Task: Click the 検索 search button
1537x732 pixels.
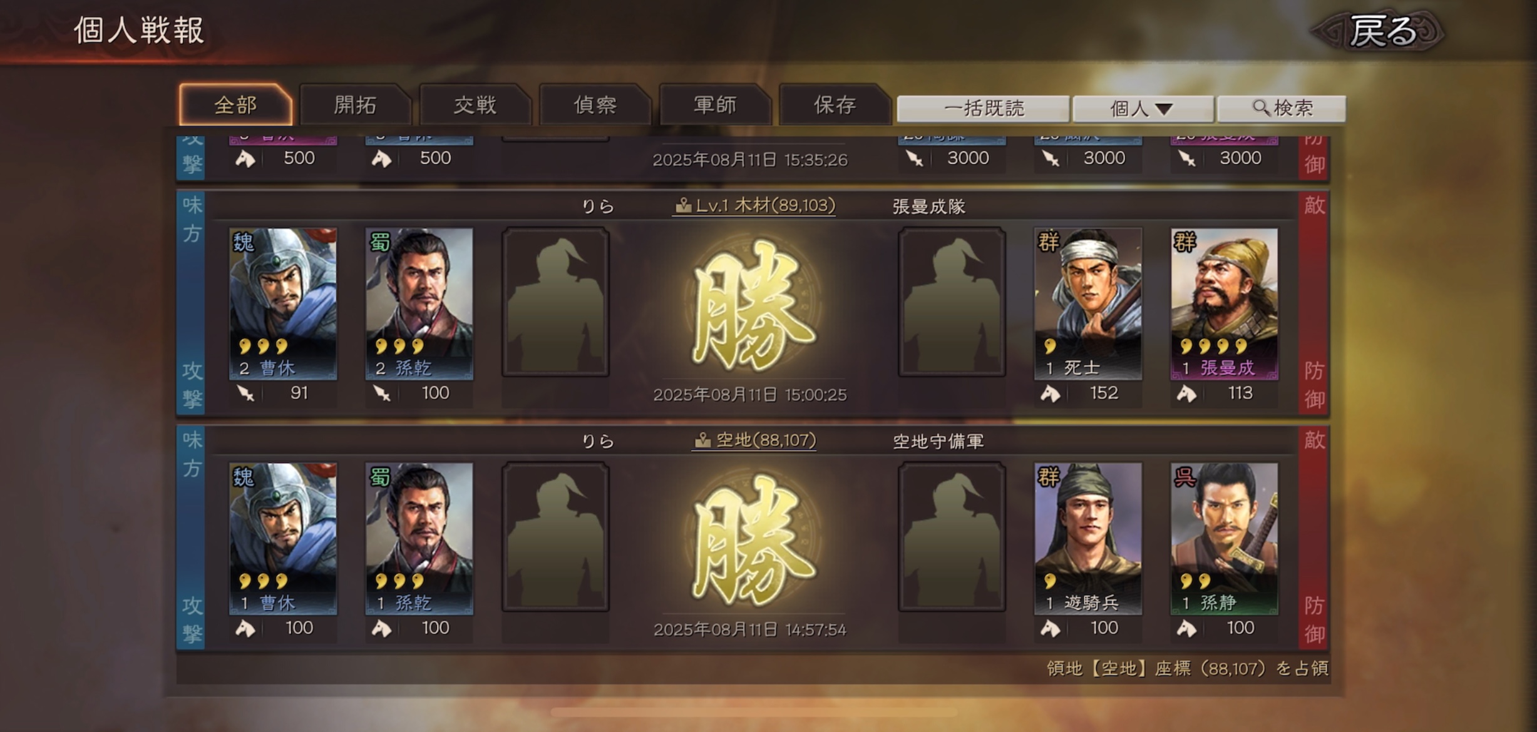Action: 1282,108
